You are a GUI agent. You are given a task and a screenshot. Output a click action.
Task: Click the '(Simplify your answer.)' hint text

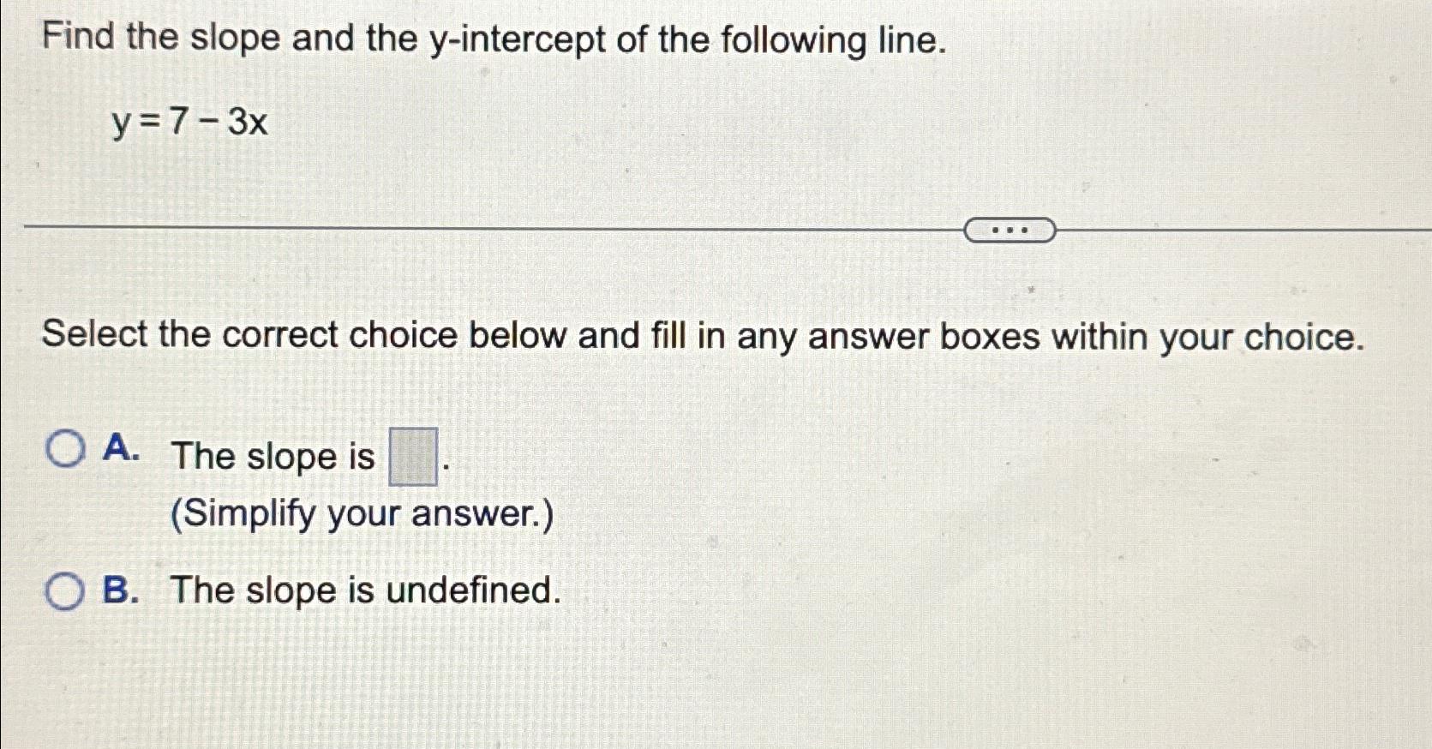coord(360,512)
